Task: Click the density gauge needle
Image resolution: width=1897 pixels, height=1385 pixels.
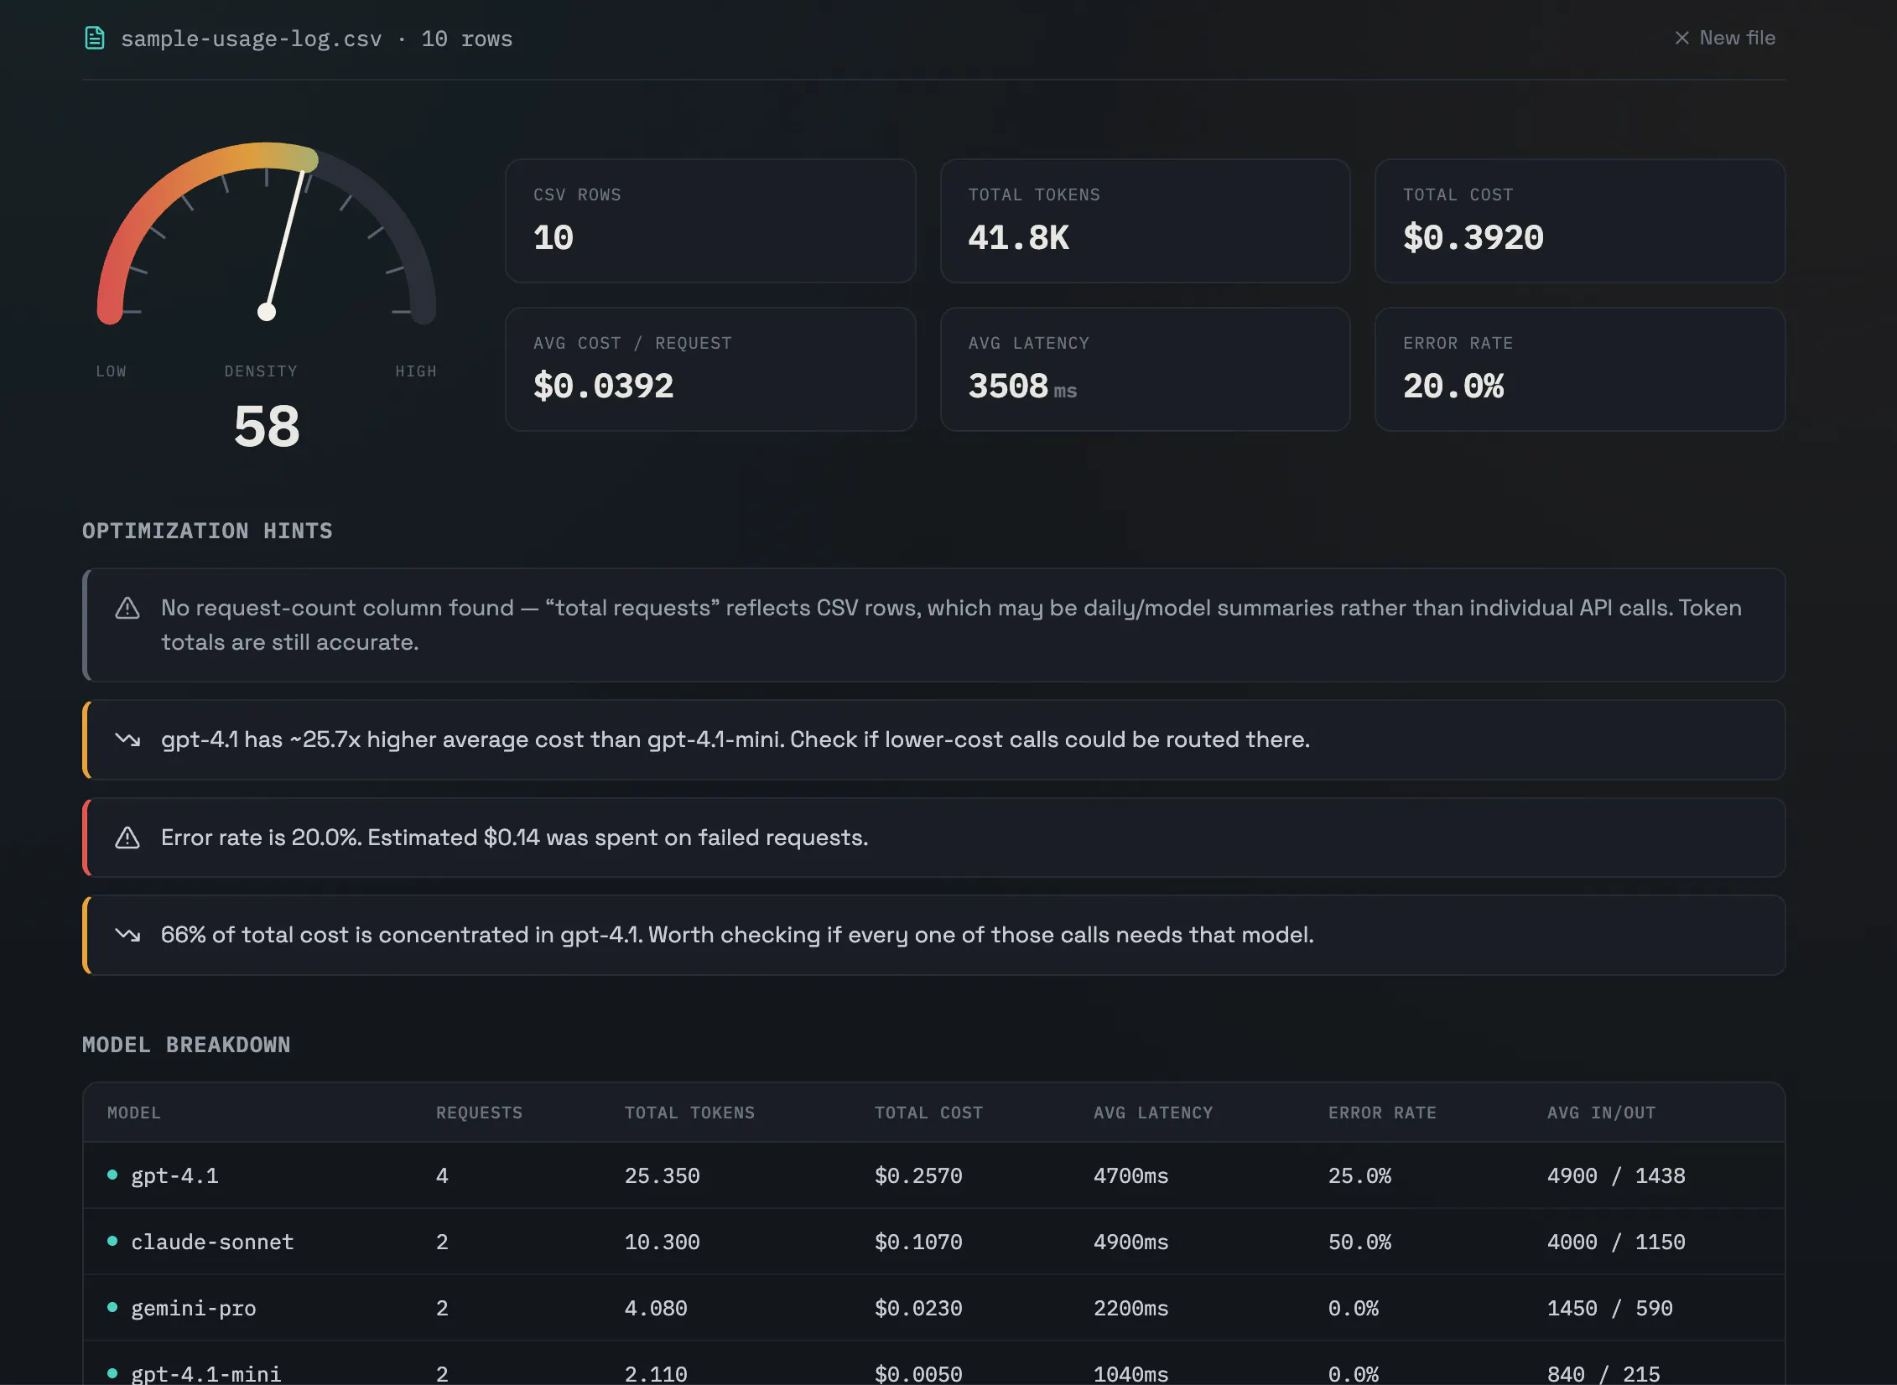Action: (285, 240)
